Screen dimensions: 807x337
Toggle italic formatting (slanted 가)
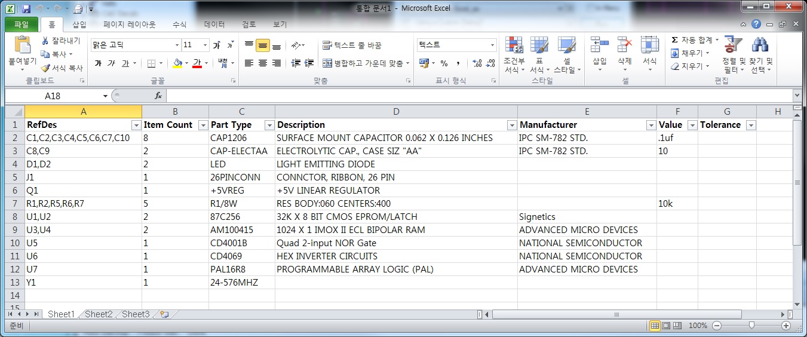click(112, 63)
